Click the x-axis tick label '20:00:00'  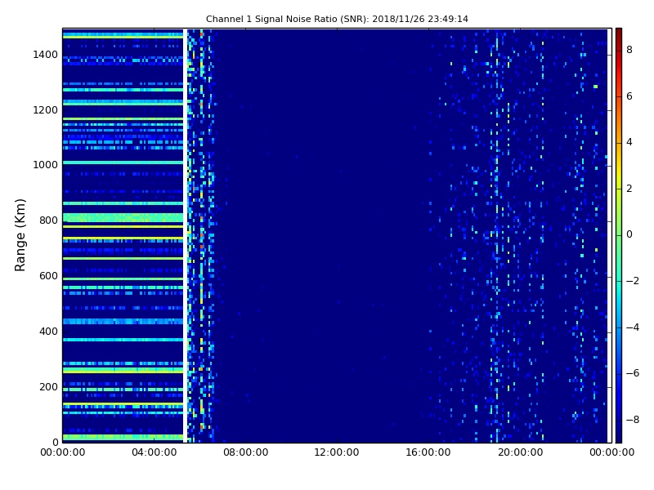[520, 452]
